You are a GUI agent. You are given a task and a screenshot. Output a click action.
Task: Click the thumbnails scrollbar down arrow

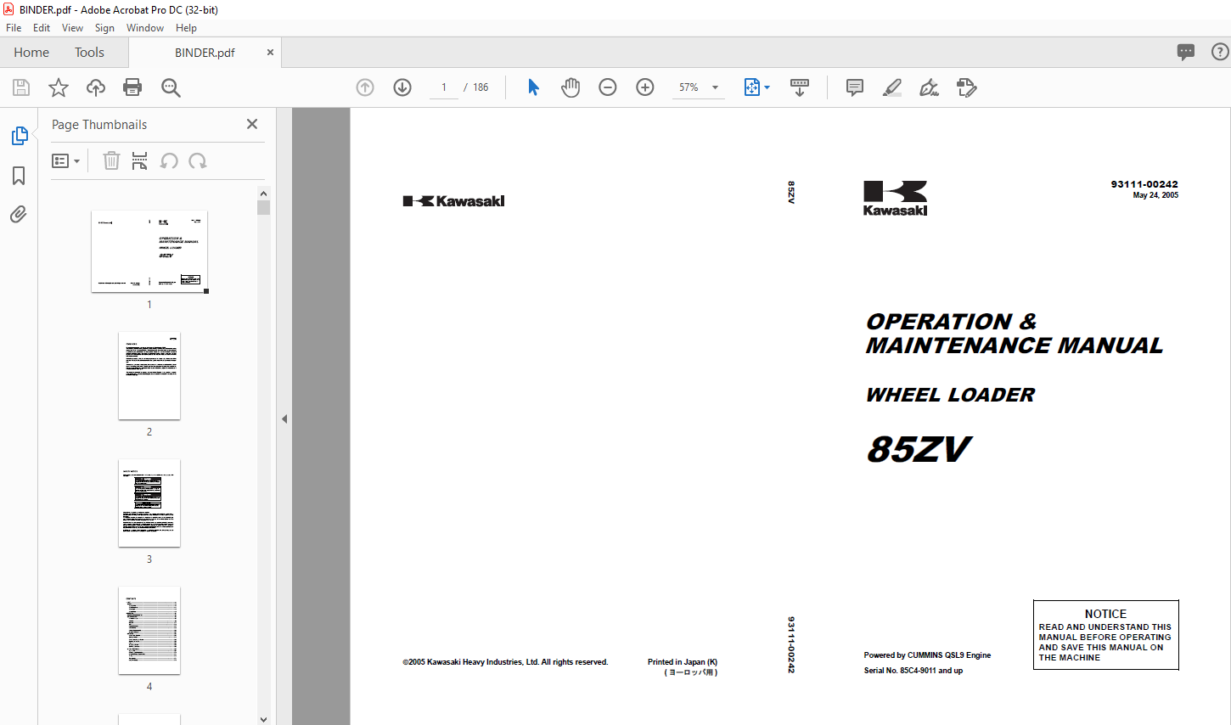pos(263,719)
